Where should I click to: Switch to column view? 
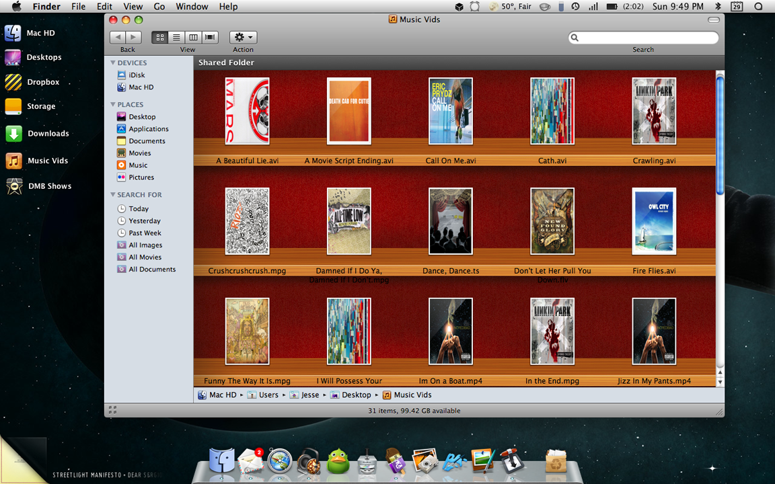(x=193, y=37)
